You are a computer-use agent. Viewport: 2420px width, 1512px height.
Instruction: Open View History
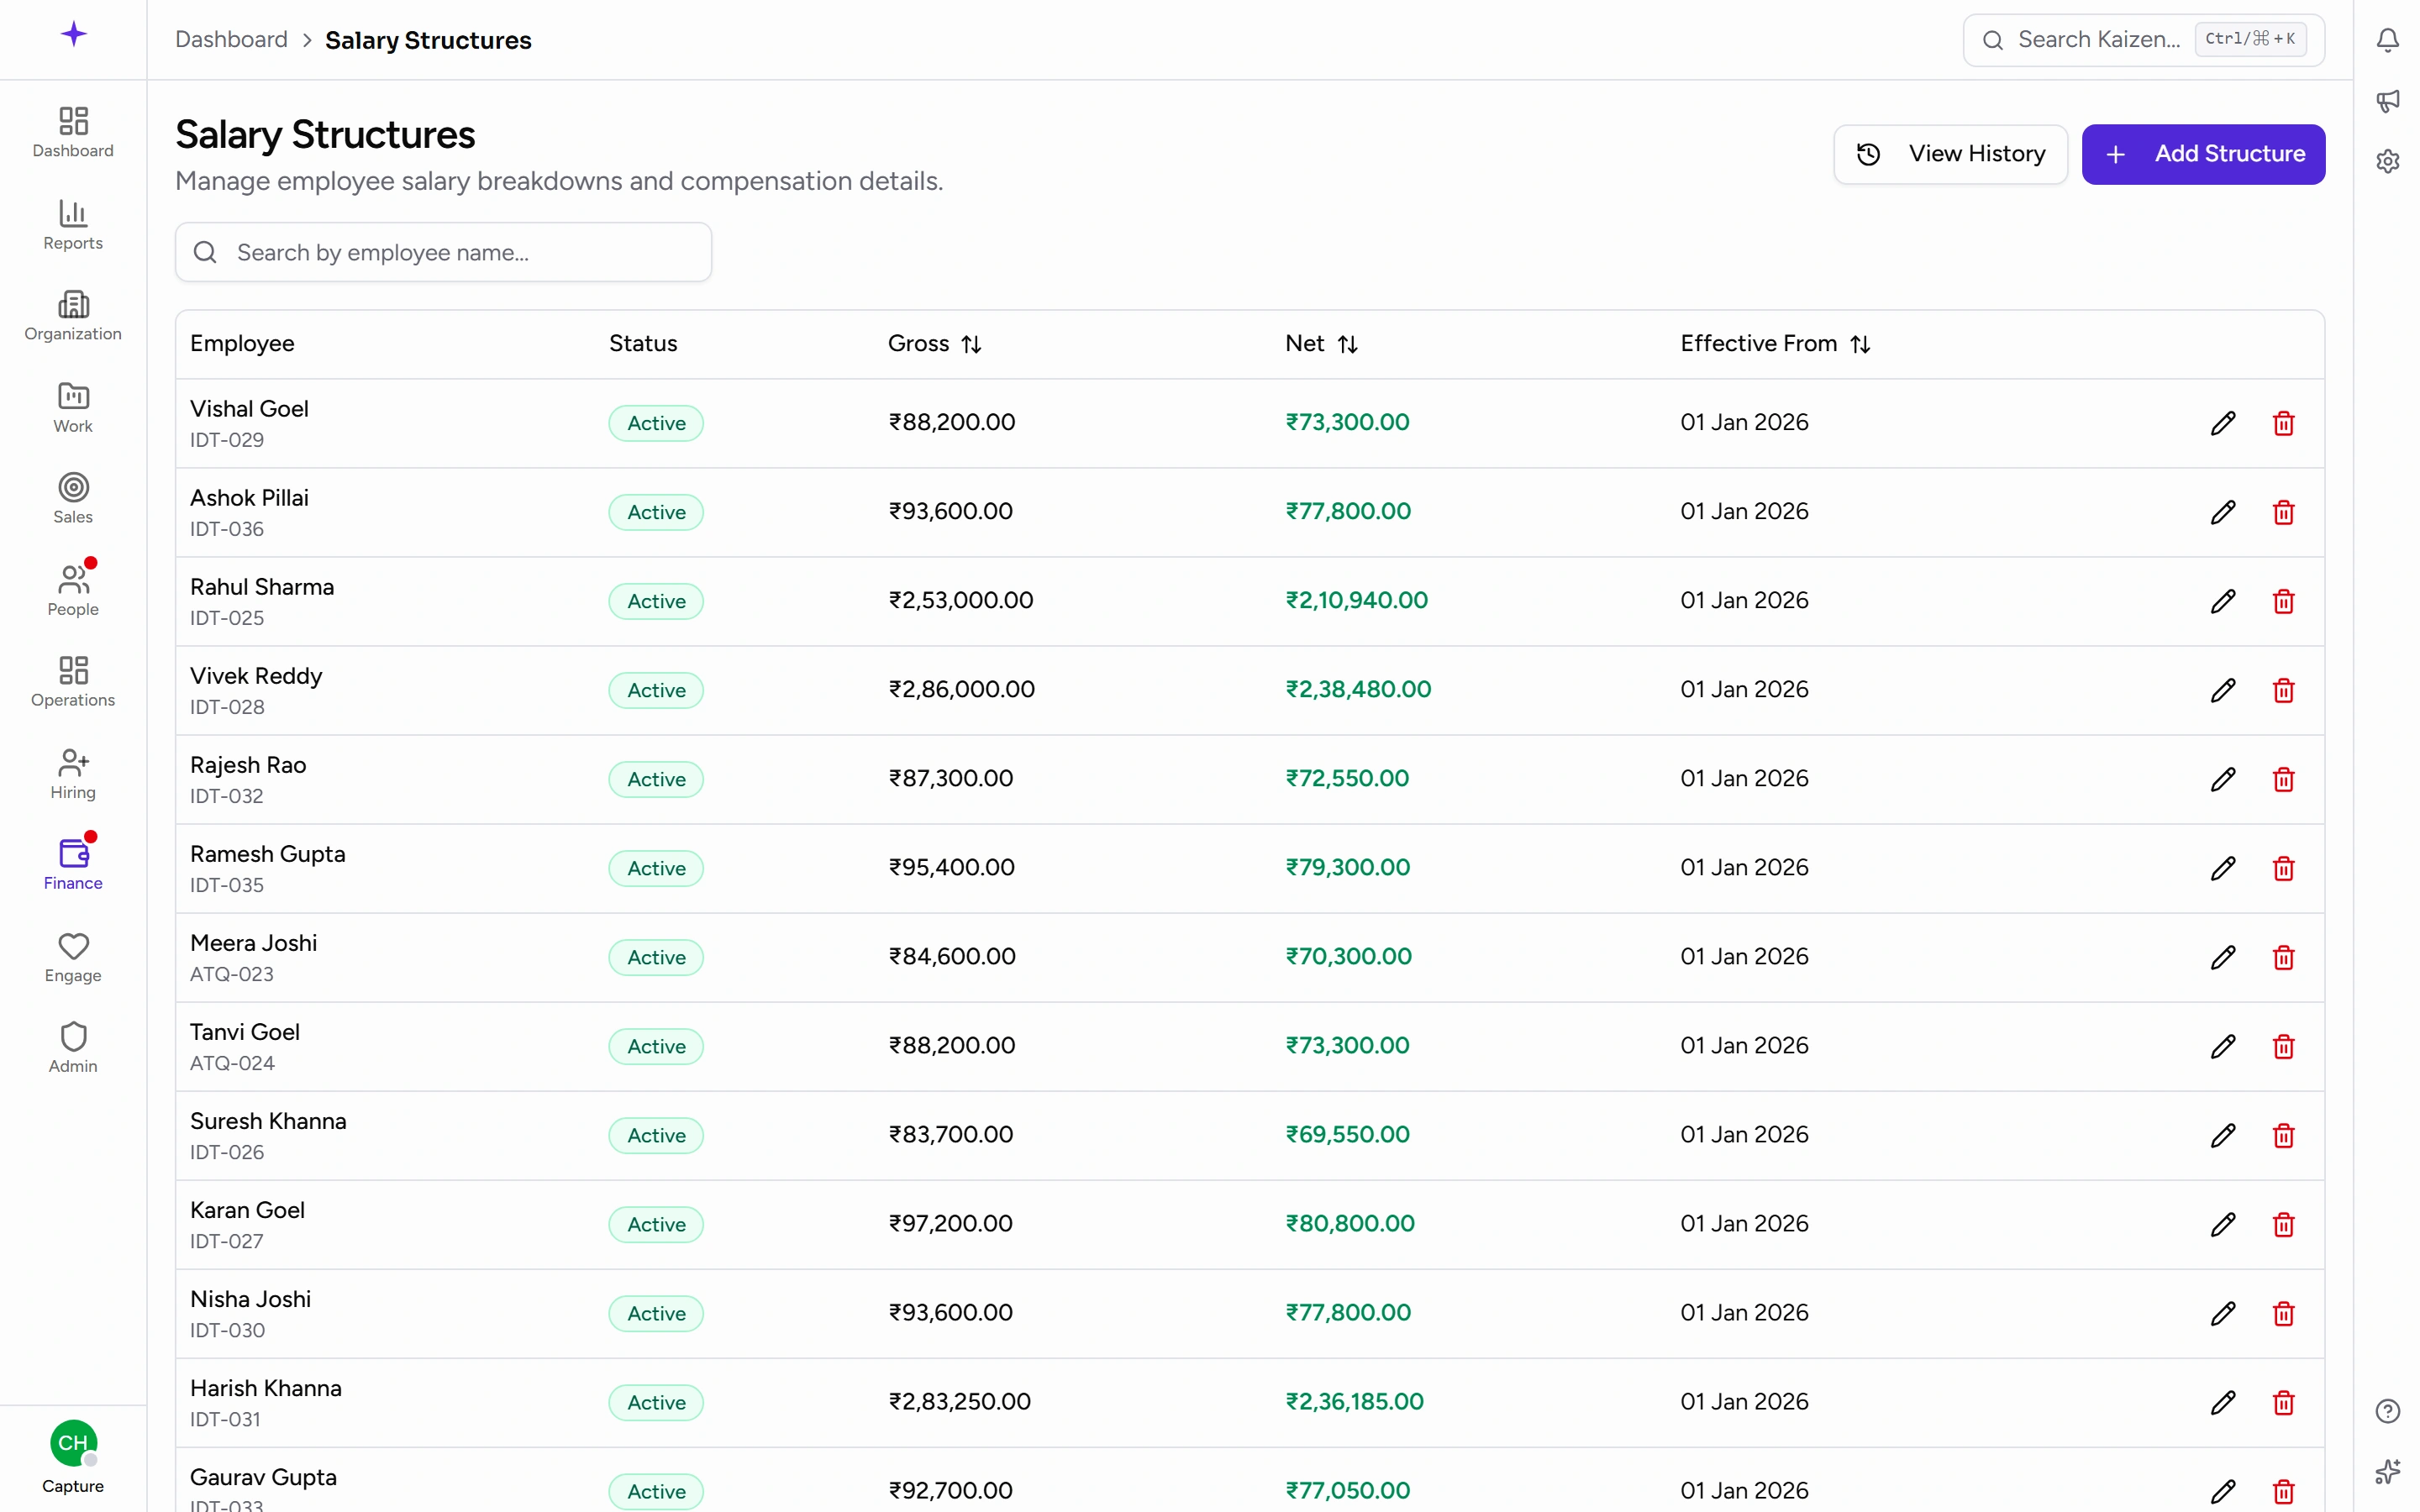[1950, 154]
